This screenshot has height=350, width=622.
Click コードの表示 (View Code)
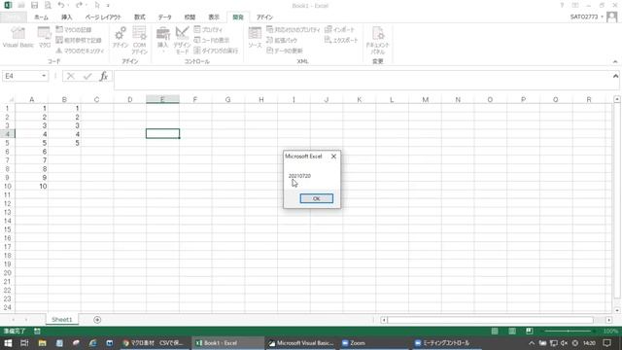pyautogui.click(x=212, y=40)
